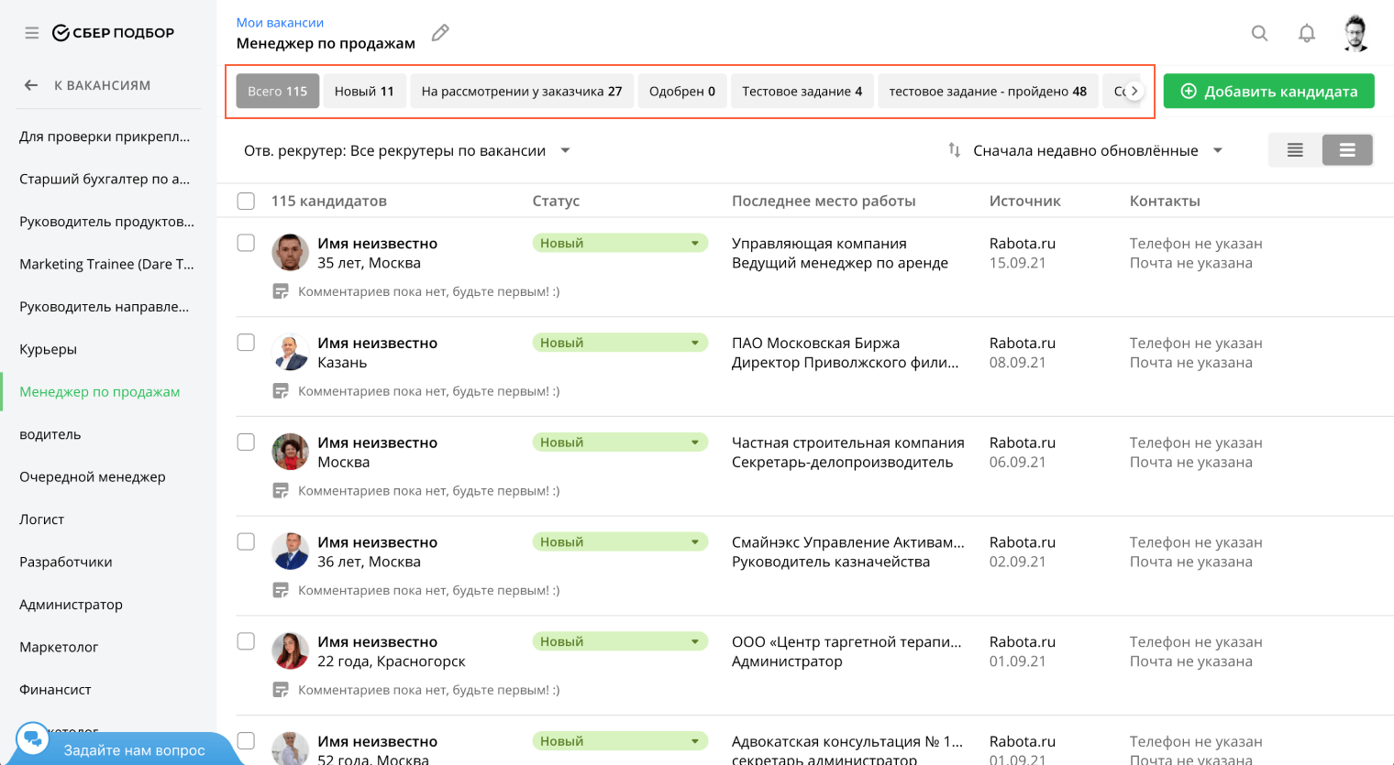Select the detailed list view icon
The height and width of the screenshot is (765, 1394).
pos(1346,150)
